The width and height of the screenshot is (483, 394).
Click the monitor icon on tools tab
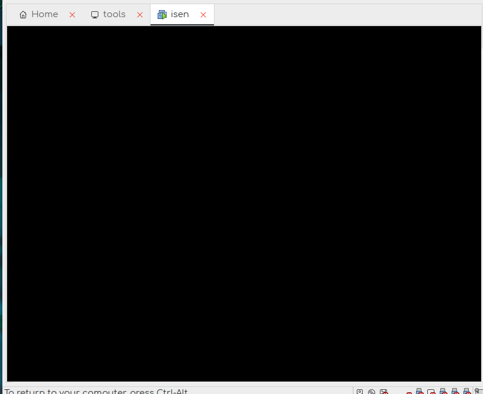[x=95, y=15]
